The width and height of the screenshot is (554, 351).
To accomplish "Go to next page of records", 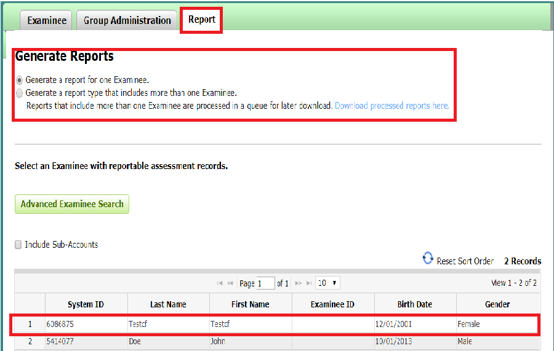I will (298, 283).
